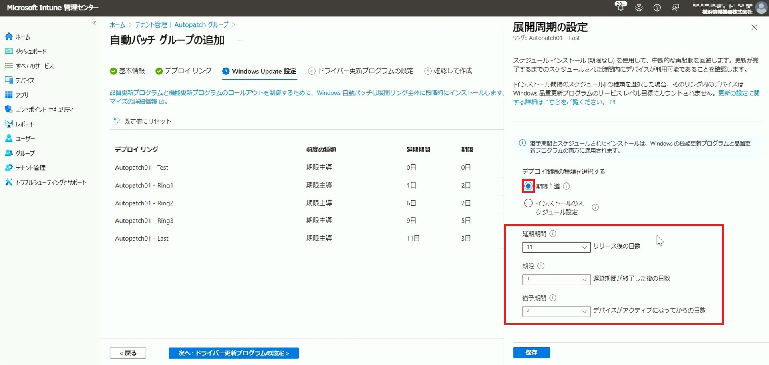769x365 pixels.
Task: Collapse the left navigation sidebar
Action: [x=94, y=23]
